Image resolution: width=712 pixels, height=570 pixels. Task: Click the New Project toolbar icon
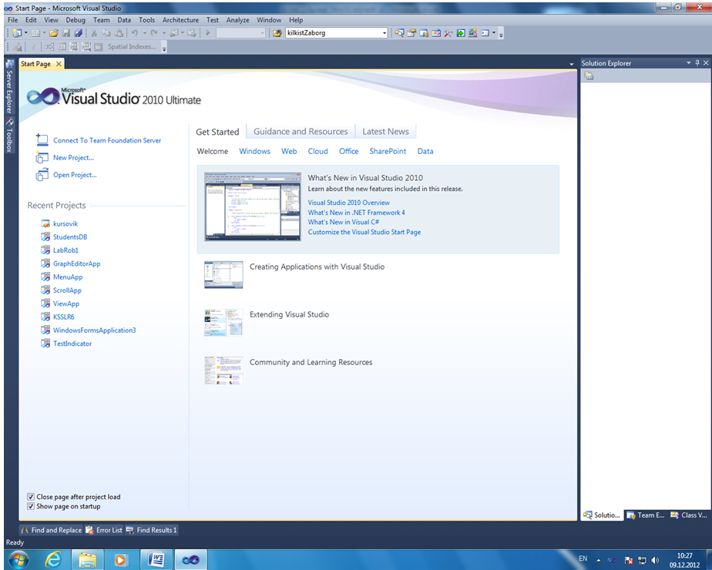coord(17,32)
